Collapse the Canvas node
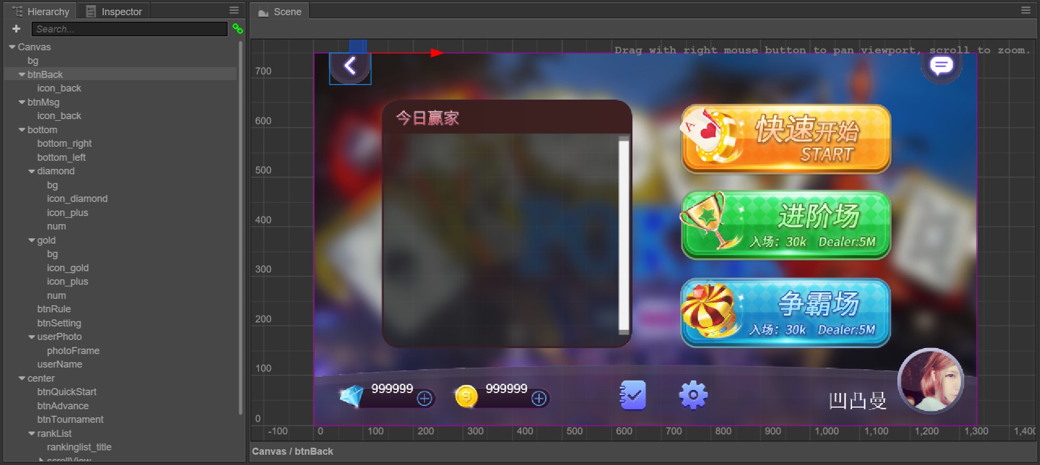This screenshot has width=1040, height=465. (12, 47)
